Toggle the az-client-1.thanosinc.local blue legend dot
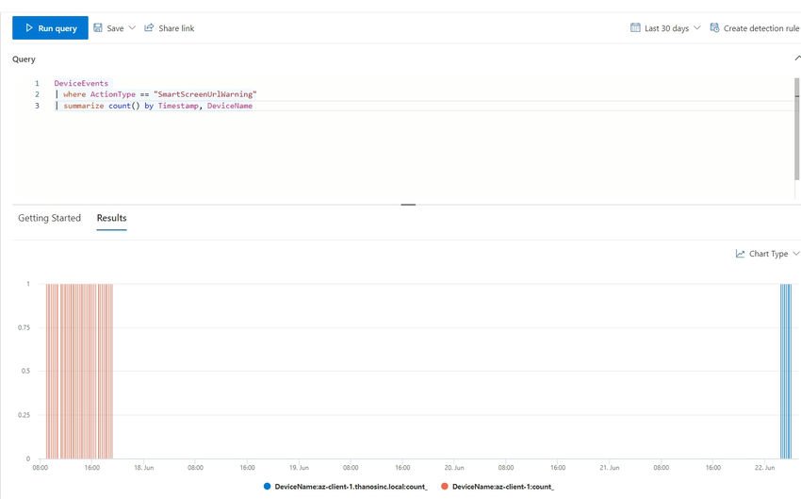 click(x=267, y=486)
